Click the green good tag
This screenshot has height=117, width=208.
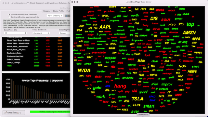pos(143,92)
